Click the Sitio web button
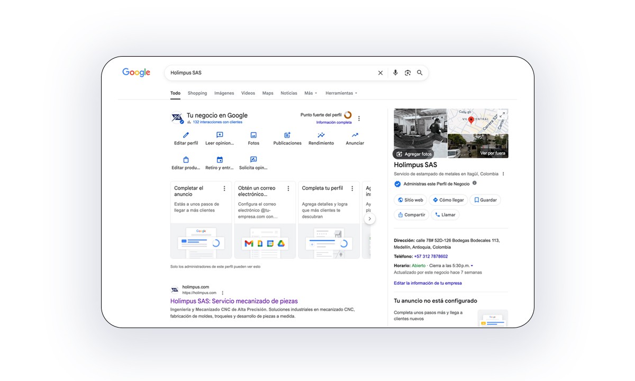The width and height of the screenshot is (635, 381). click(410, 200)
